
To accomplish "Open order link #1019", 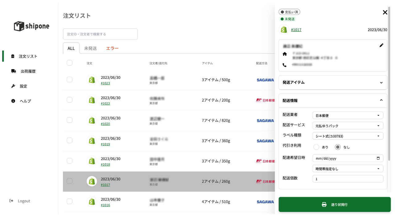I will click(x=105, y=144).
